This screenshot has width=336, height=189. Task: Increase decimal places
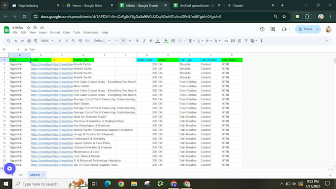[x=80, y=40]
